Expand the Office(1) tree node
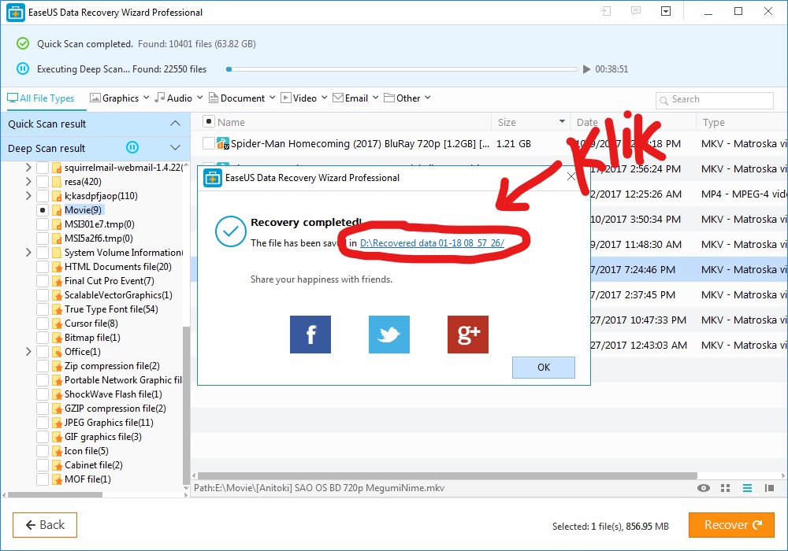The width and height of the screenshot is (788, 551). tap(28, 352)
